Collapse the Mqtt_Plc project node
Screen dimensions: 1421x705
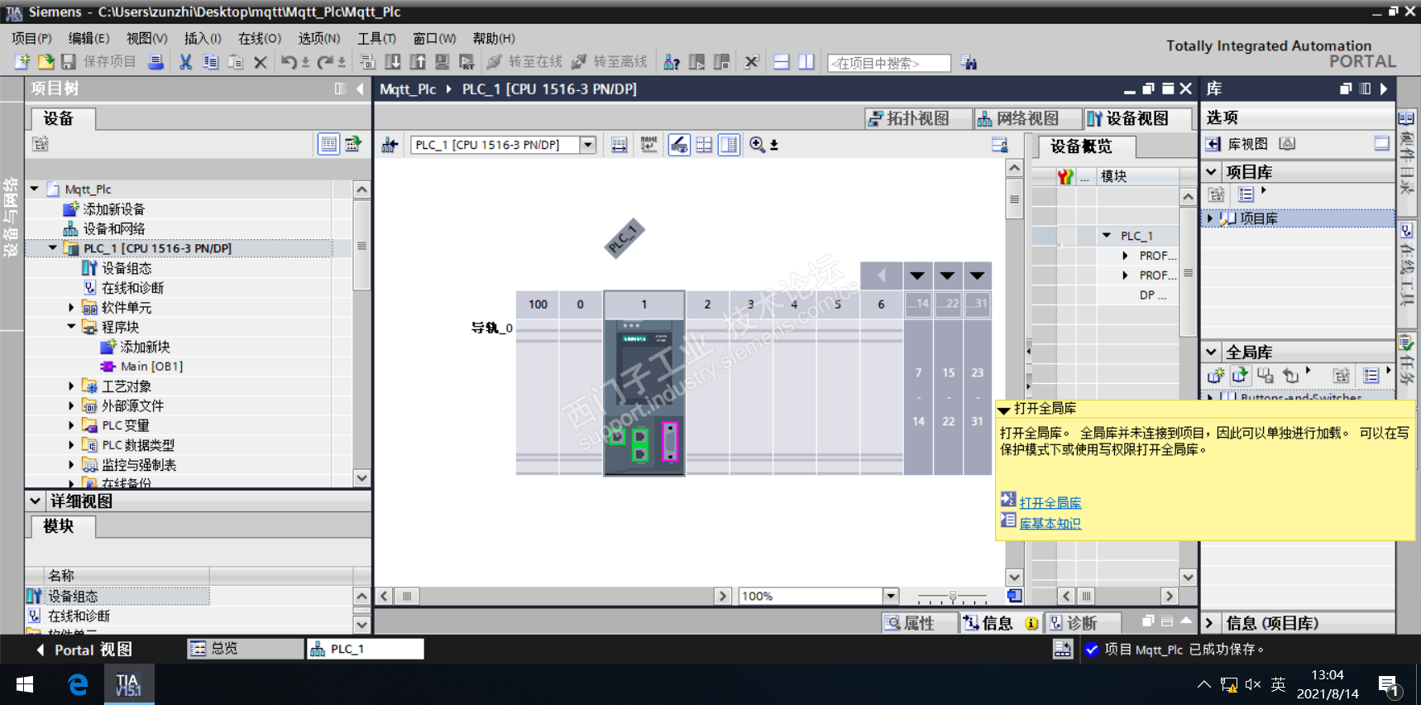pos(35,189)
